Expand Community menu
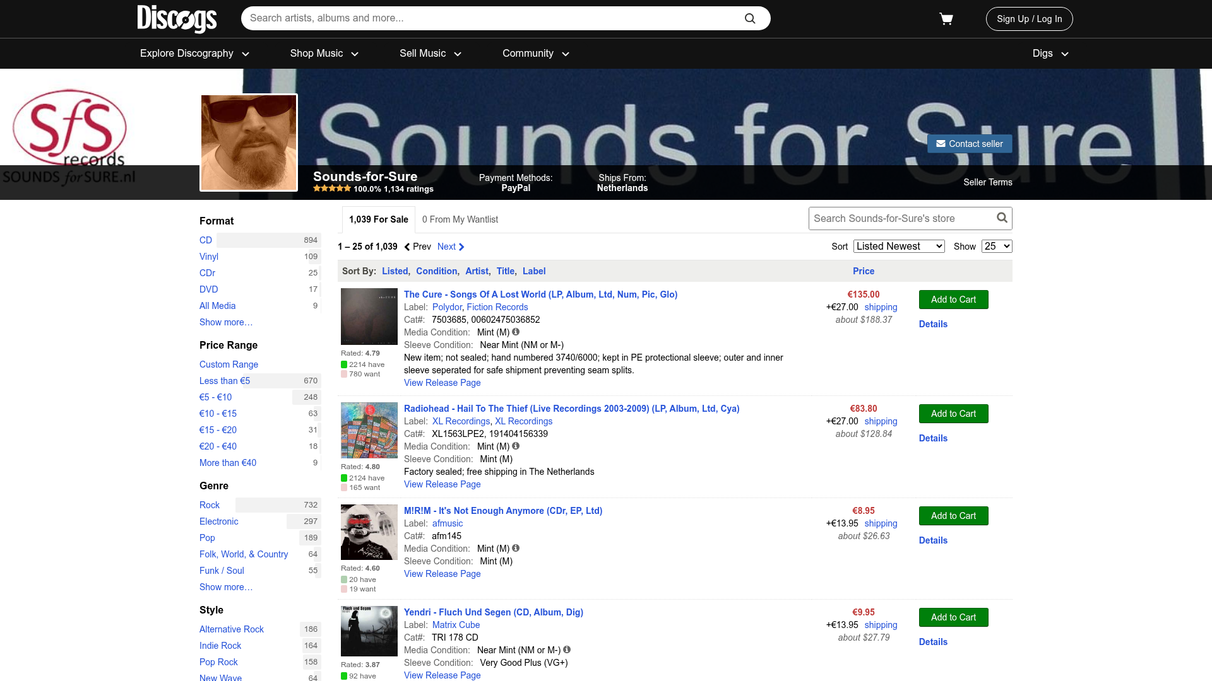The height and width of the screenshot is (681, 1212). (x=536, y=54)
